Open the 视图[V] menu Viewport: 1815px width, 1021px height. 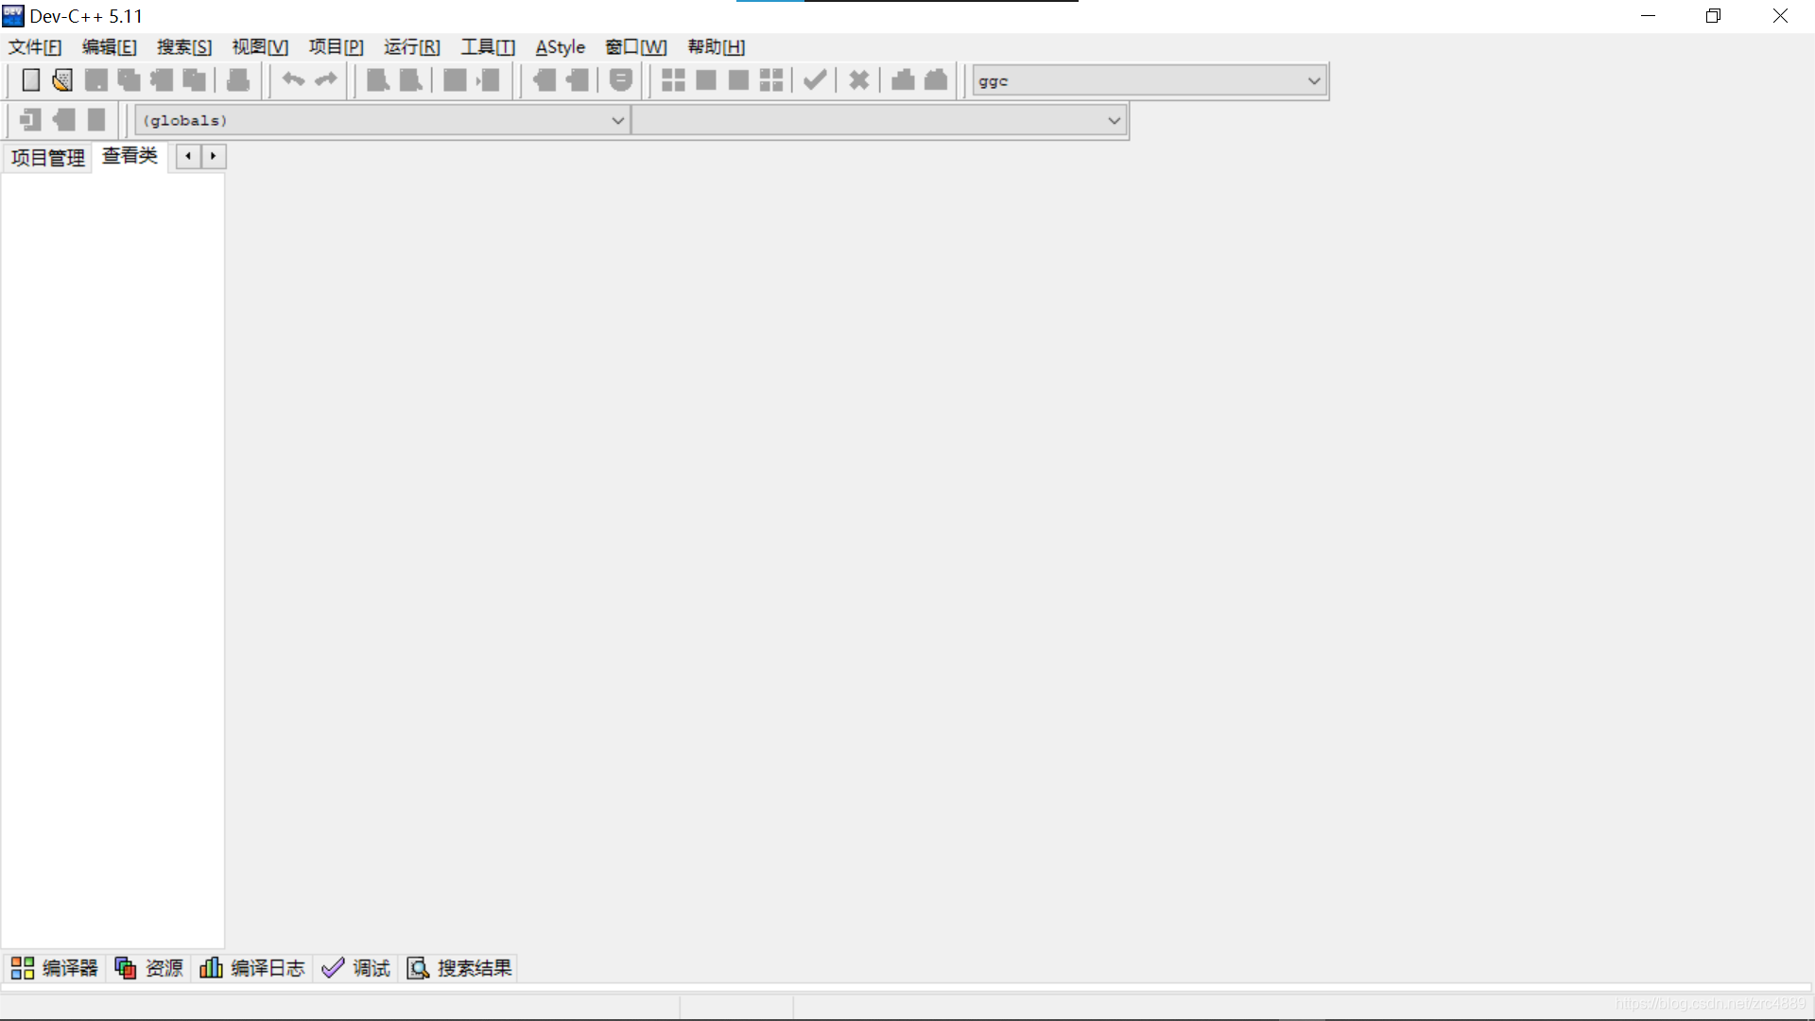(x=260, y=47)
